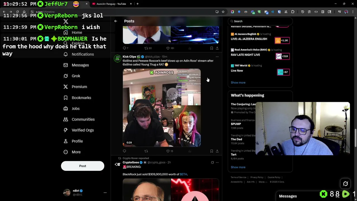The image size is (357, 201).
Task: Click the Chrome profile avatar
Action: coord(346,12)
